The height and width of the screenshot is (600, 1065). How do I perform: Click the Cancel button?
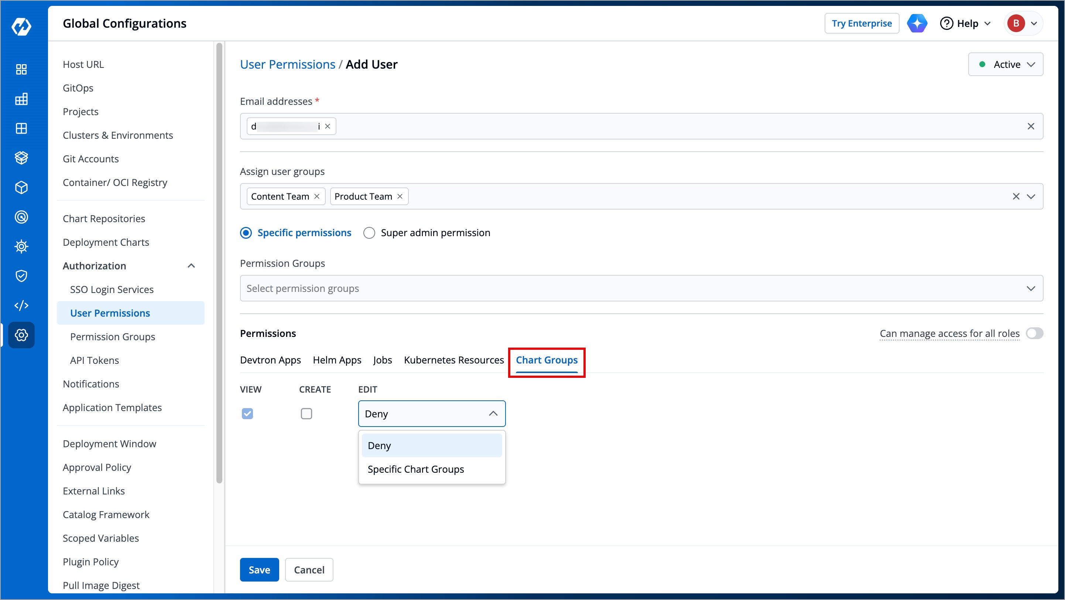[309, 570]
